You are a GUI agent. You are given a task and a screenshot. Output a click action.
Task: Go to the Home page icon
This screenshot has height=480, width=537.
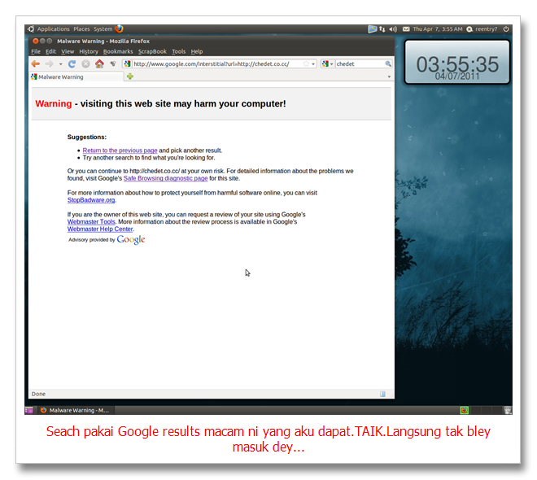99,63
